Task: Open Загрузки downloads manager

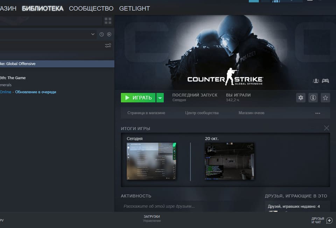Action: click(x=152, y=218)
